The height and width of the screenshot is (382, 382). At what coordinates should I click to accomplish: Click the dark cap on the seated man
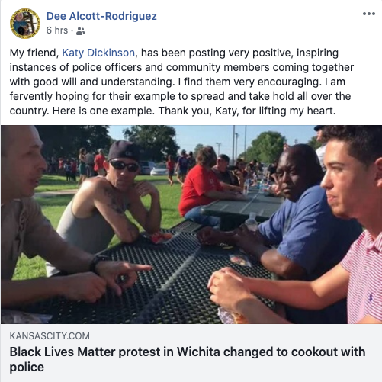pyautogui.click(x=124, y=150)
